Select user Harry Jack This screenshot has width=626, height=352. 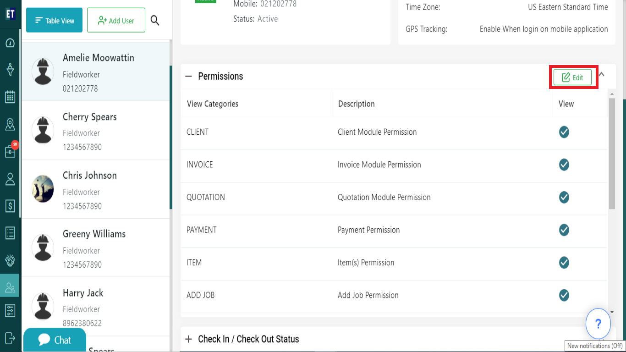96,307
